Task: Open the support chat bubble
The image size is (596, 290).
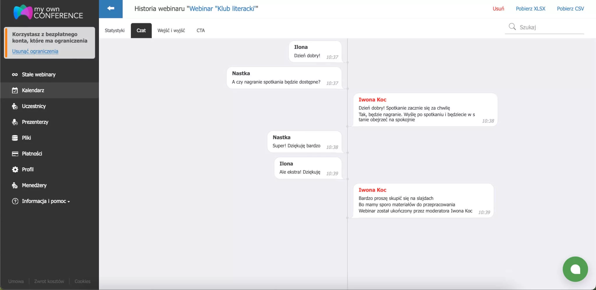Action: click(575, 269)
